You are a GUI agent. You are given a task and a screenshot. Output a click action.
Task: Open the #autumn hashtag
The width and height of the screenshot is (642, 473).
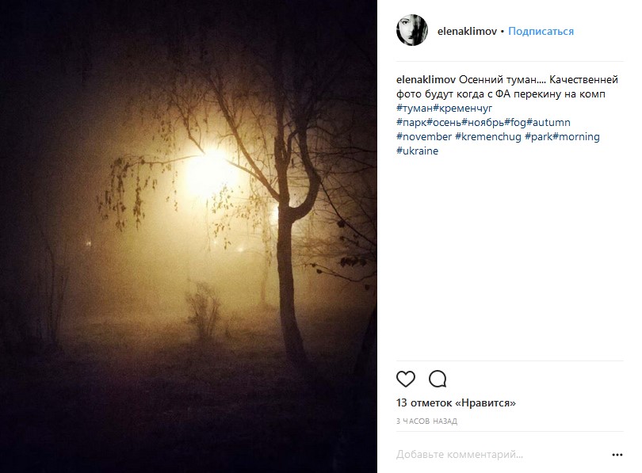point(548,122)
